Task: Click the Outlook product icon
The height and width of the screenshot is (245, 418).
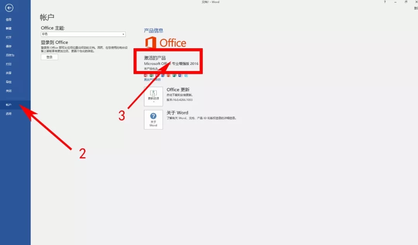Action: 163,75
